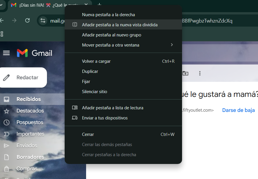The height and width of the screenshot is (179, 258).
Task: Click the browser forward arrow
Action: tap(14, 21)
